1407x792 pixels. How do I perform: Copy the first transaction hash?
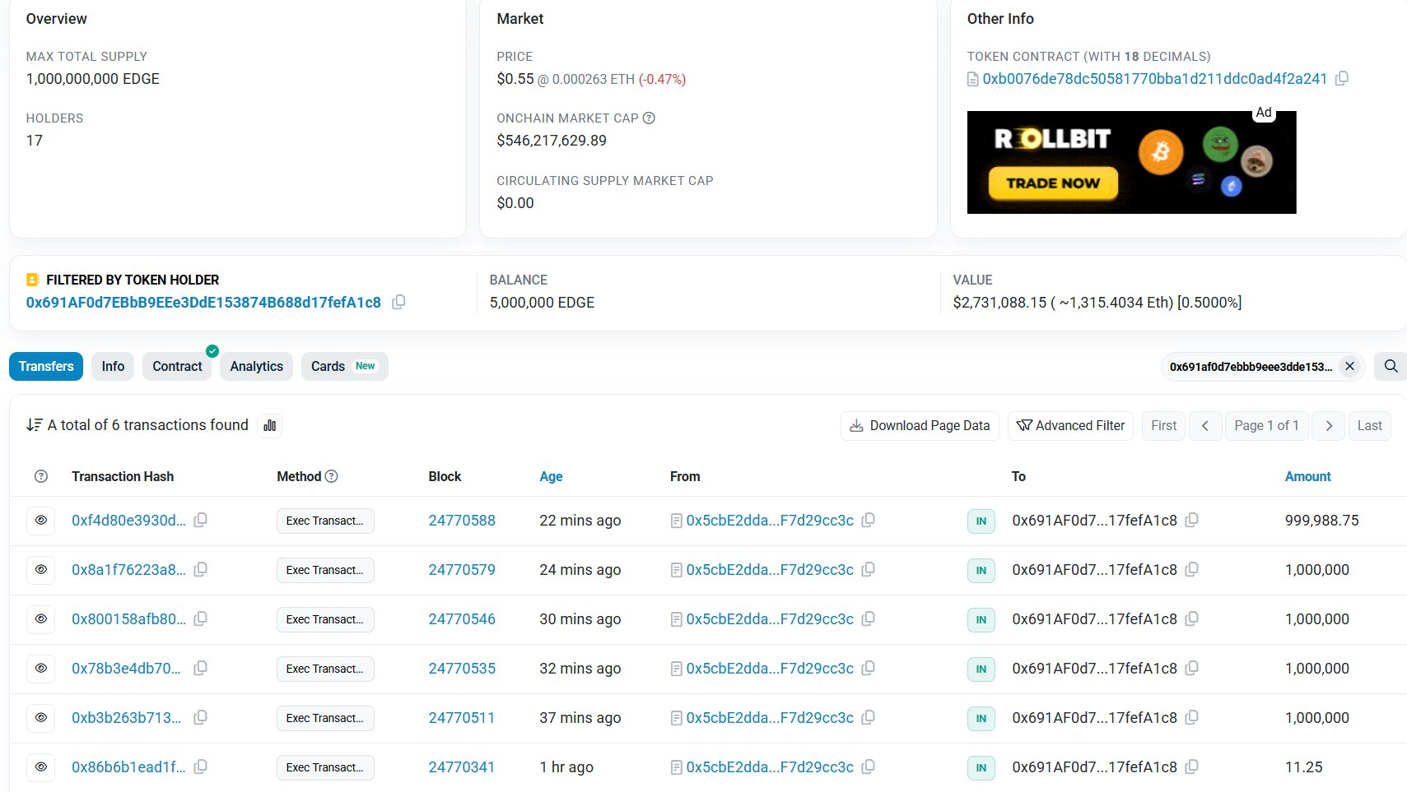point(200,520)
